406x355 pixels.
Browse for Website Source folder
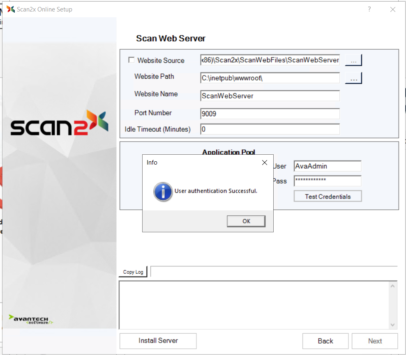pos(353,60)
